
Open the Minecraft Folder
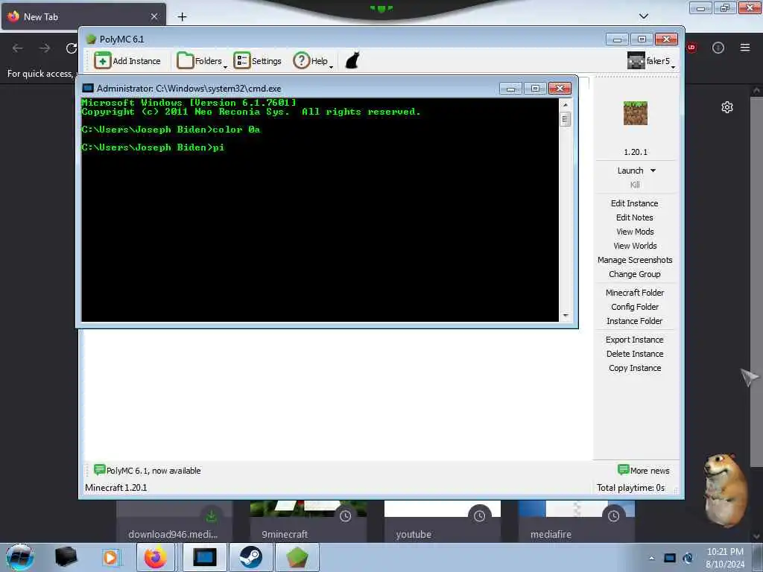pyautogui.click(x=635, y=292)
